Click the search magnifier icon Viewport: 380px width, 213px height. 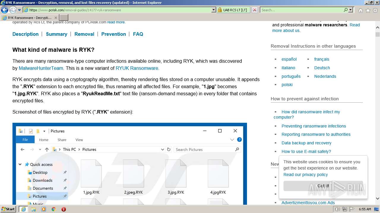pos(346,10)
